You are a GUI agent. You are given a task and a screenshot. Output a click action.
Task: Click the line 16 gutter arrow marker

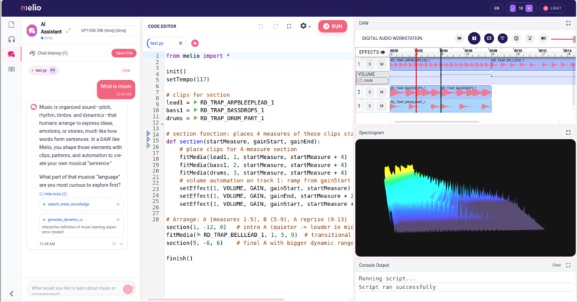tap(148, 146)
